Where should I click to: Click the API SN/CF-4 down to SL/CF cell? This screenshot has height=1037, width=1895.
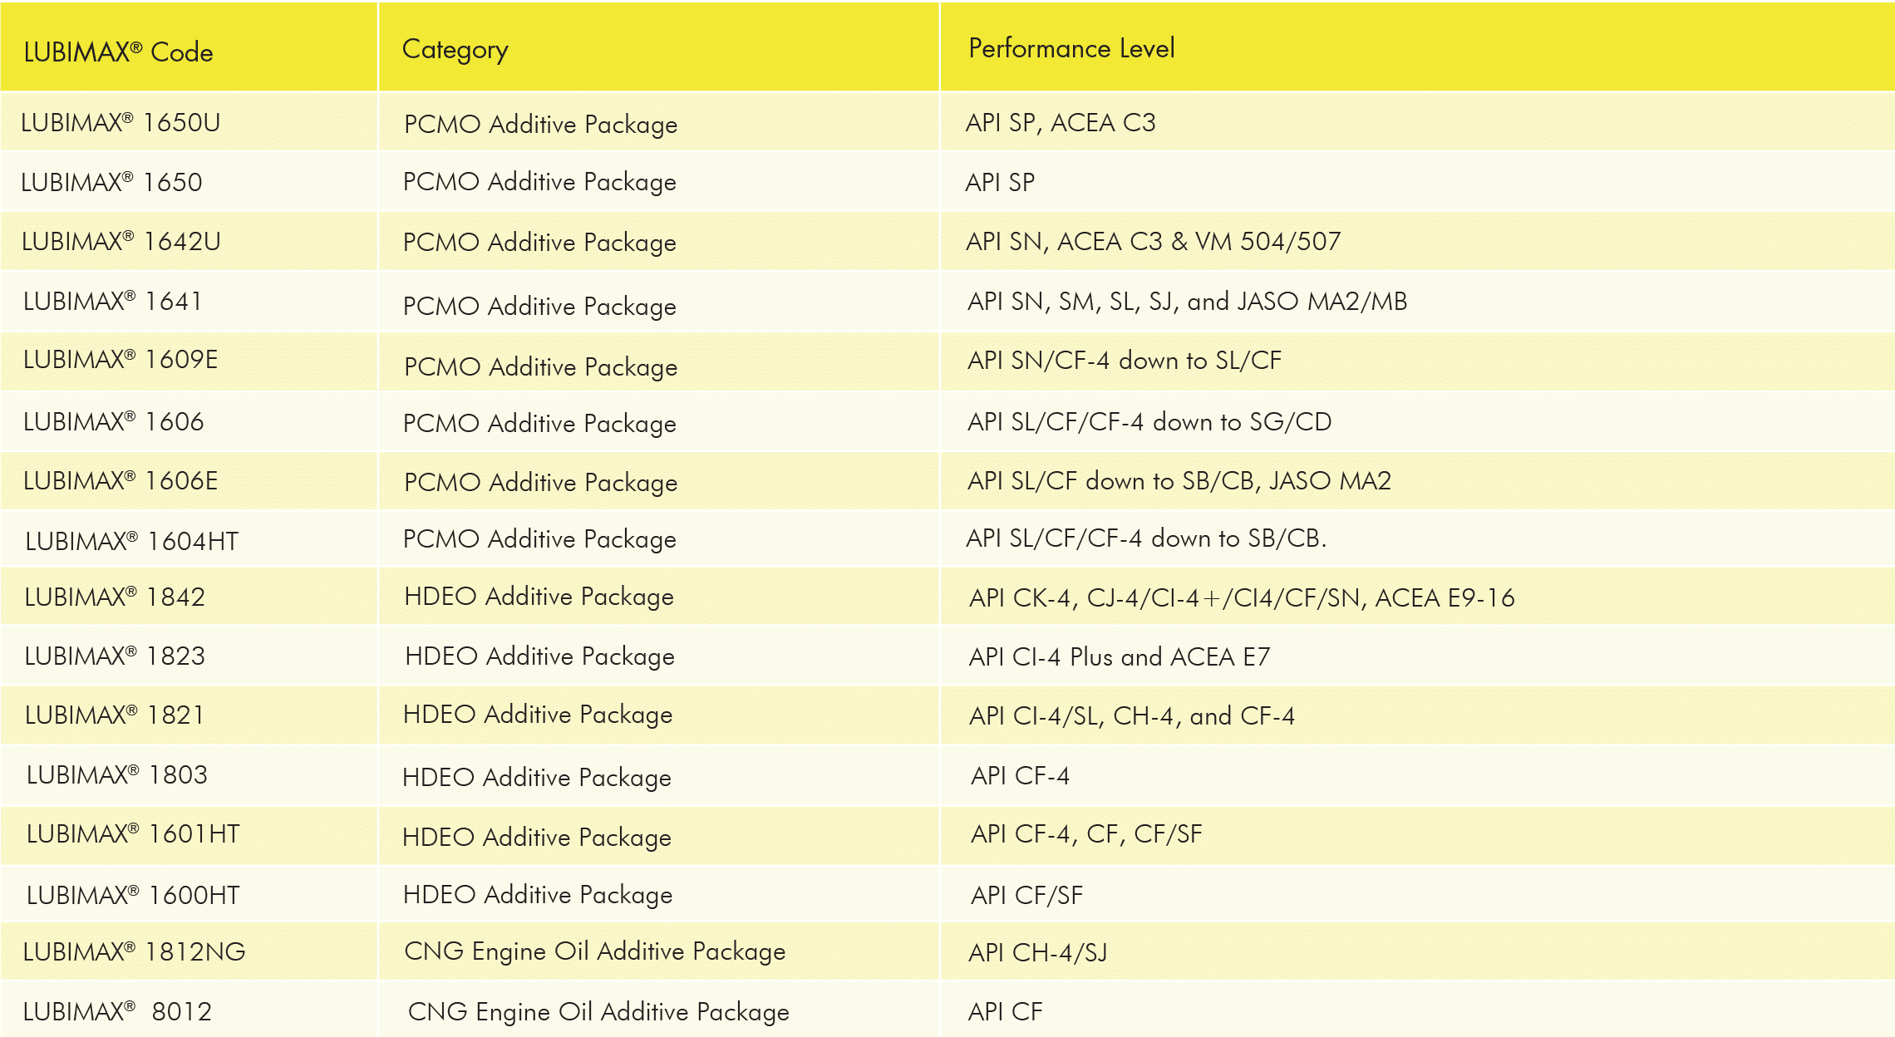pos(1417,361)
